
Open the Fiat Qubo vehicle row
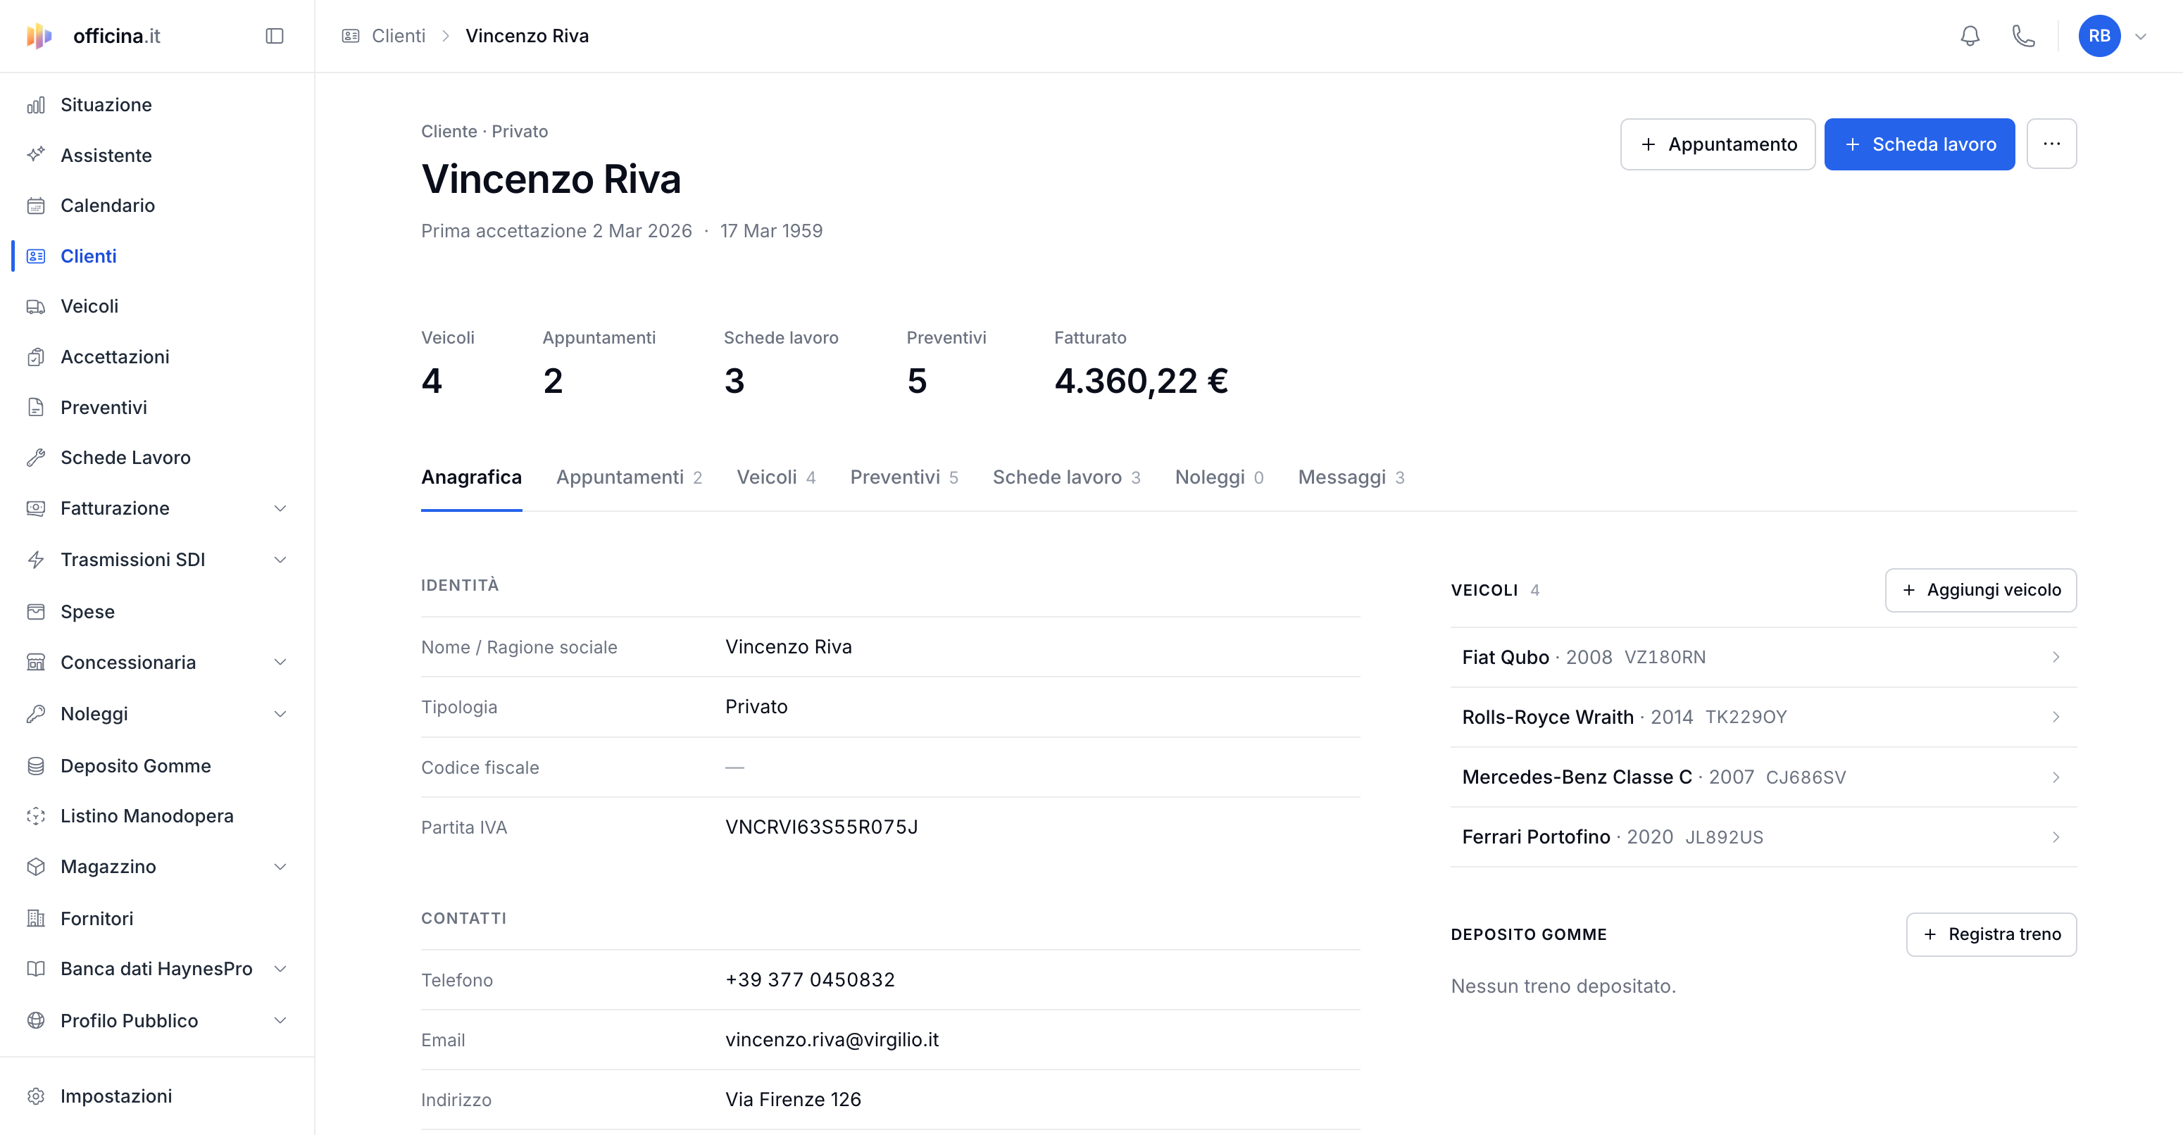[1763, 658]
